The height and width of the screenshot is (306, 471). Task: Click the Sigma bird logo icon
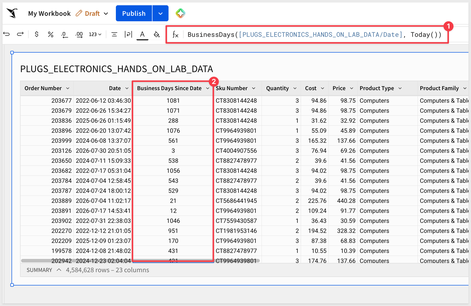click(x=12, y=13)
